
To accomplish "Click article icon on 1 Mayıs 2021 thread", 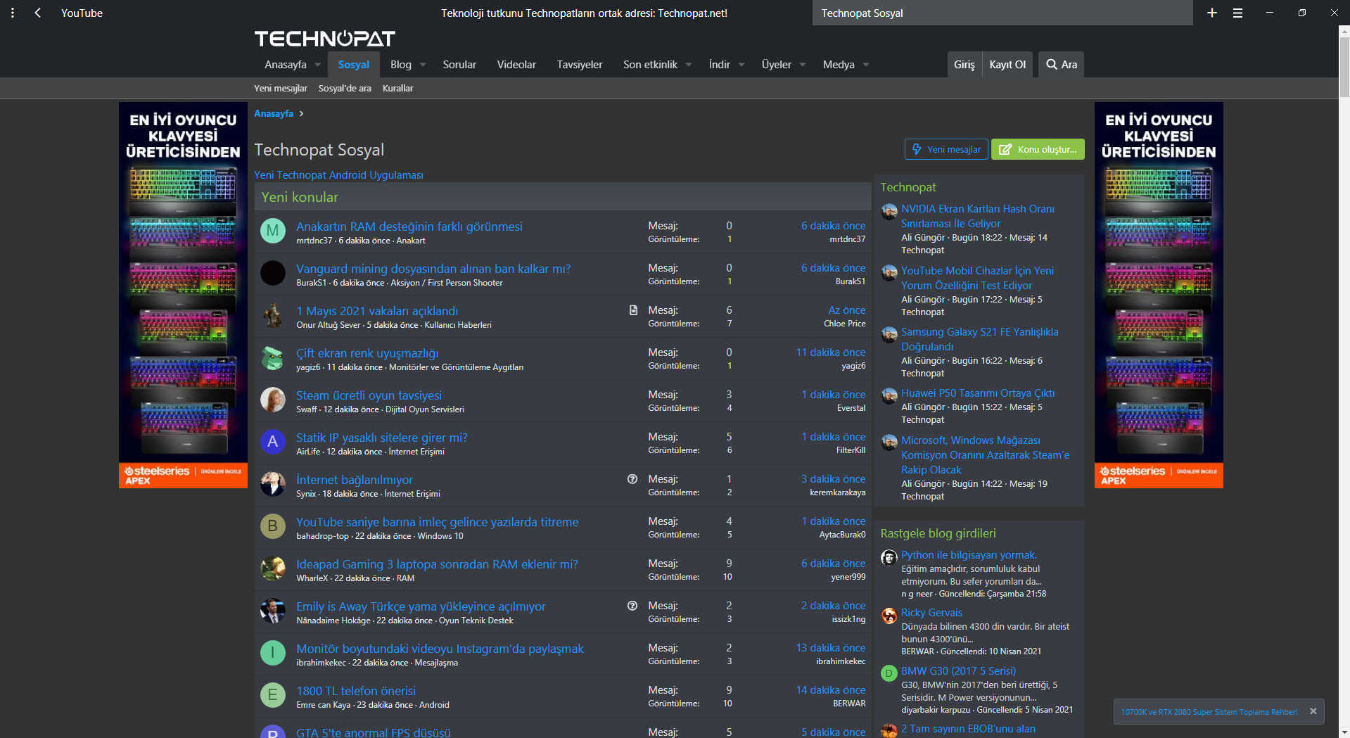I will coord(633,310).
